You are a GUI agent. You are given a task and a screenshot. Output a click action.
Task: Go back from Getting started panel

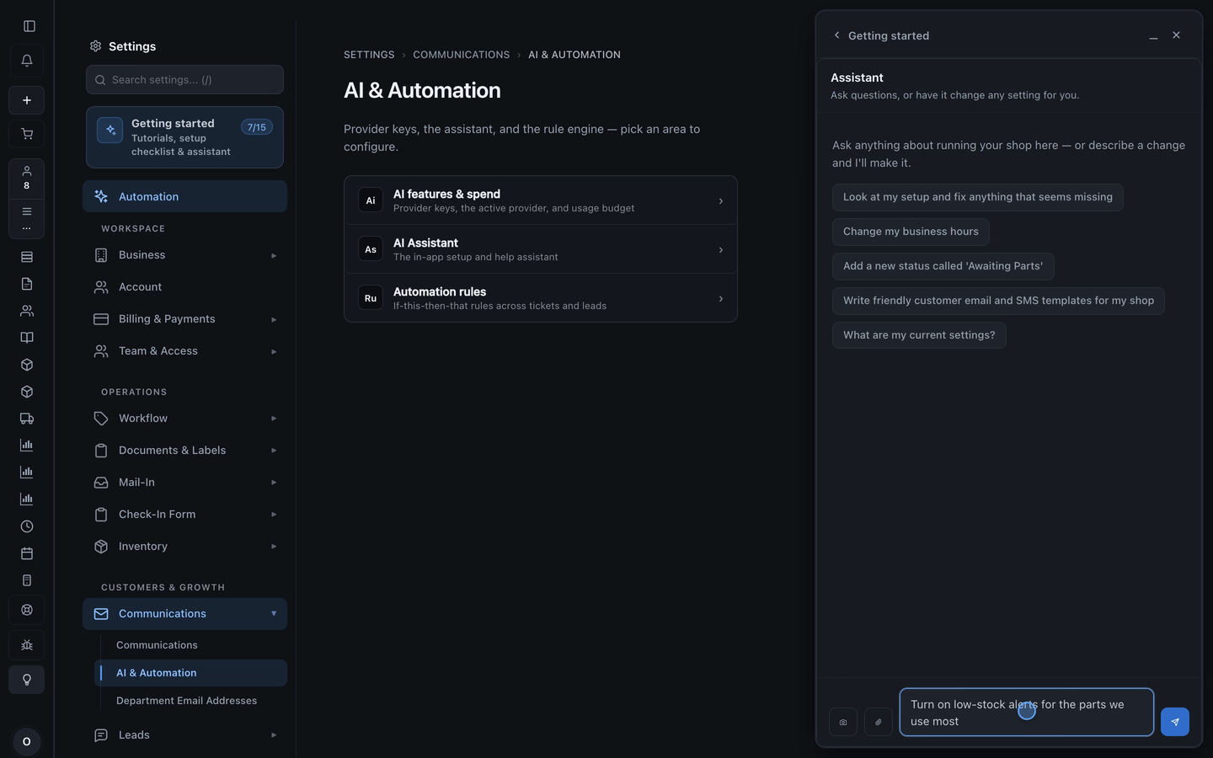click(x=836, y=35)
